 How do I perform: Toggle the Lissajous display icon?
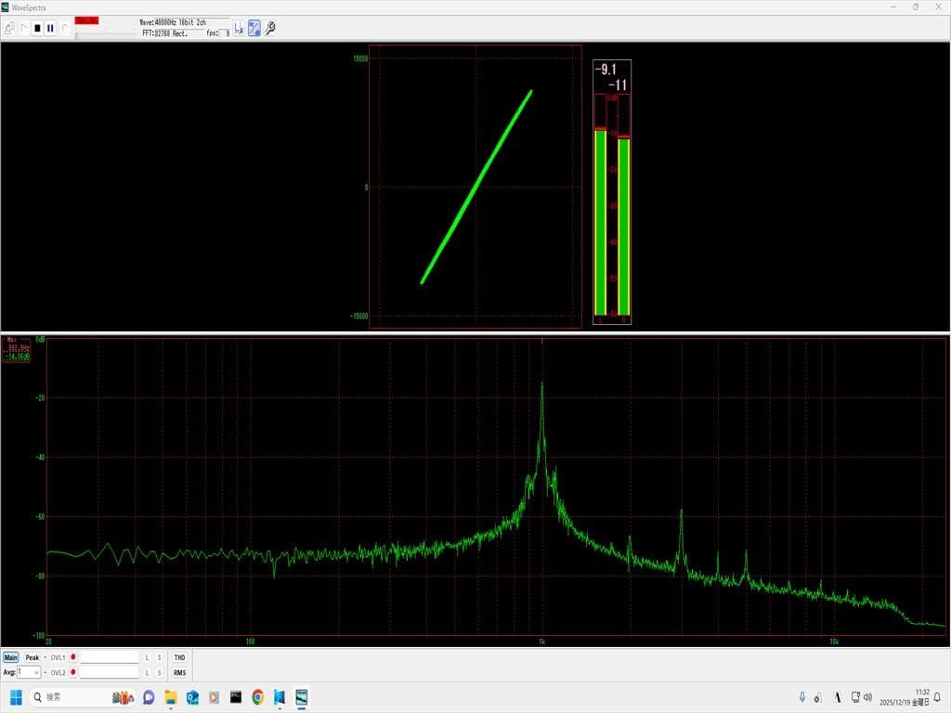[254, 29]
